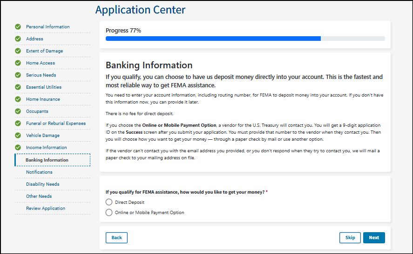
Task: Click the green checkmark beside Personal Information
Action: [18, 27]
